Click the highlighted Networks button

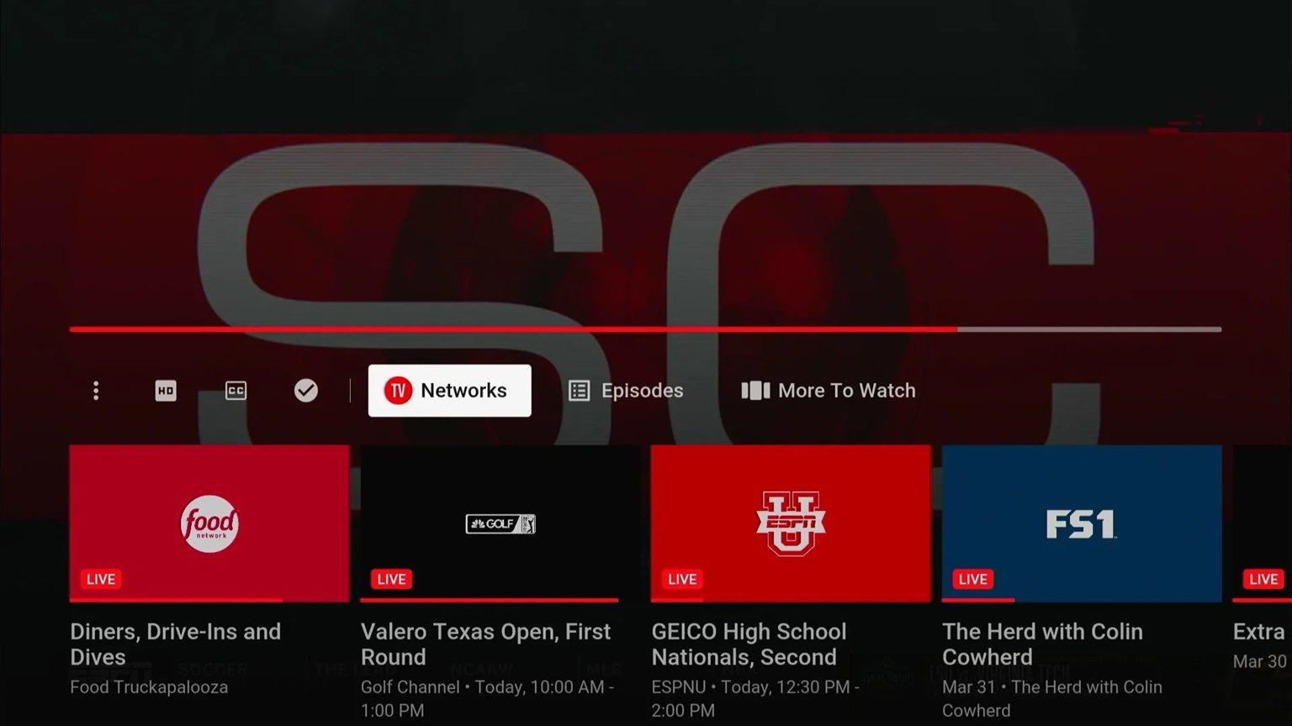(449, 390)
